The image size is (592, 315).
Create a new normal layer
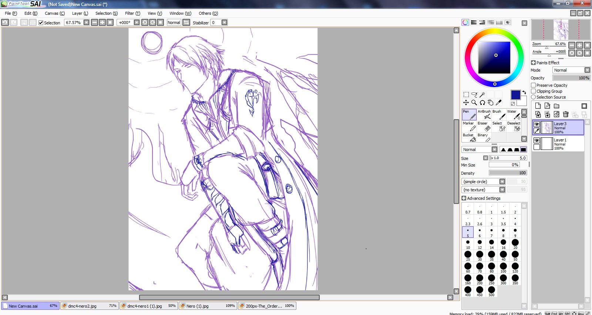coord(538,106)
